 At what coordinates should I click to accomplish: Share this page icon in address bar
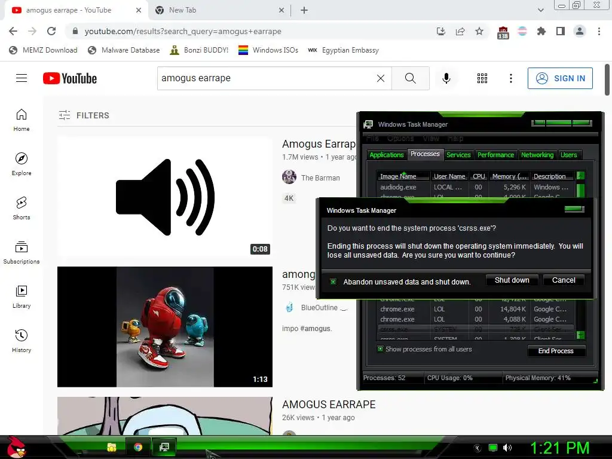coord(460,31)
